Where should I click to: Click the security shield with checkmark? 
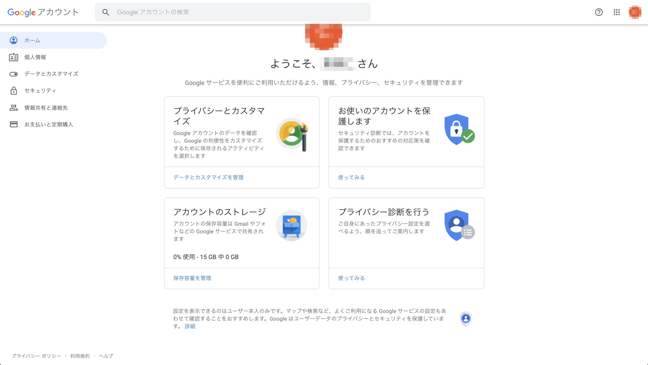[x=459, y=129]
